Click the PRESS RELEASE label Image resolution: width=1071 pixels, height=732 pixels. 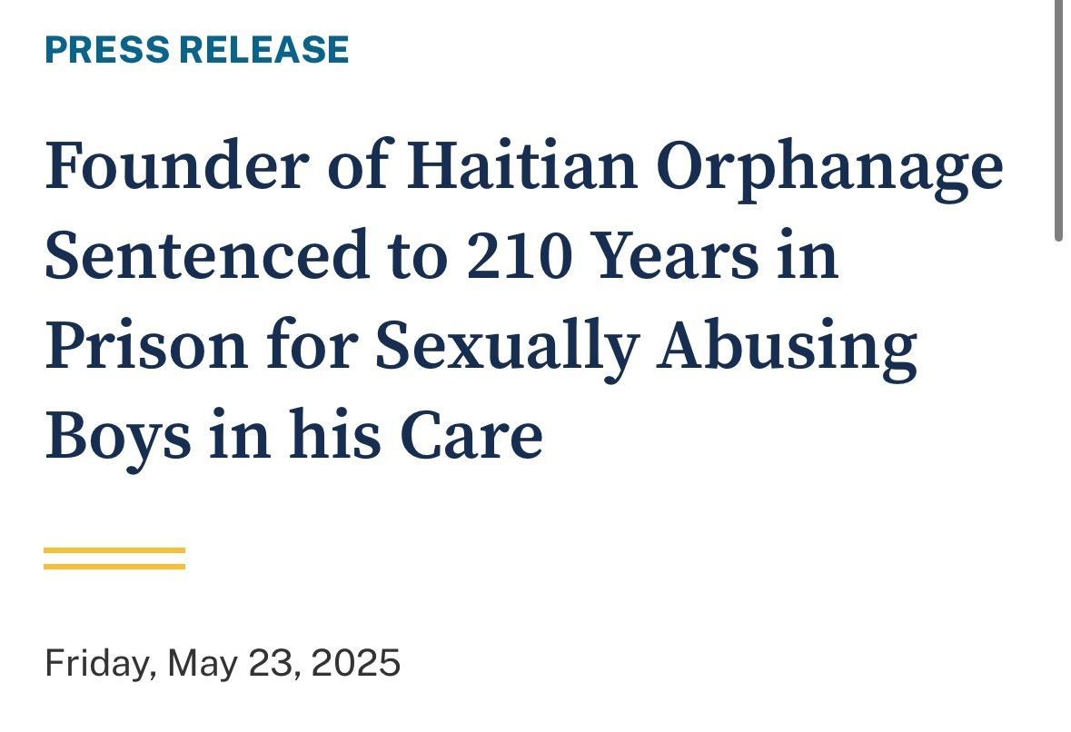pos(196,50)
